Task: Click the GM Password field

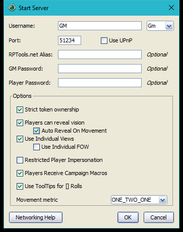Action: (100, 69)
